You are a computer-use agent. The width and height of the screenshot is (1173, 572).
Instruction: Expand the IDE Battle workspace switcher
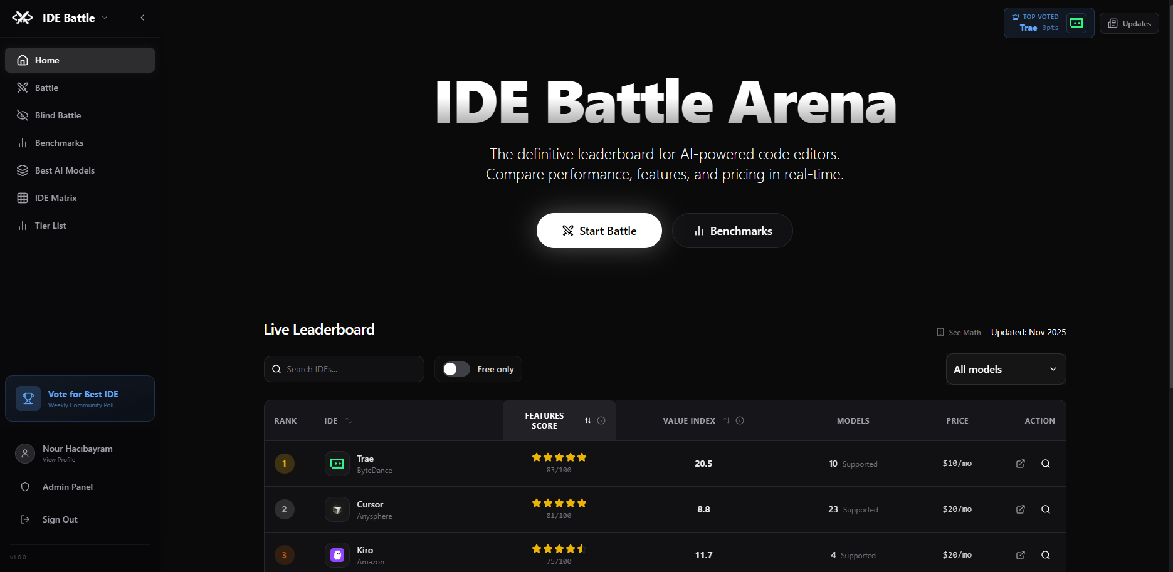104,18
